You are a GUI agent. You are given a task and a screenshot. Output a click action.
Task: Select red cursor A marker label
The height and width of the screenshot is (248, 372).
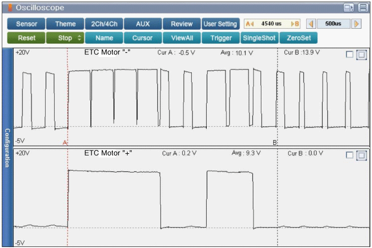click(65, 143)
